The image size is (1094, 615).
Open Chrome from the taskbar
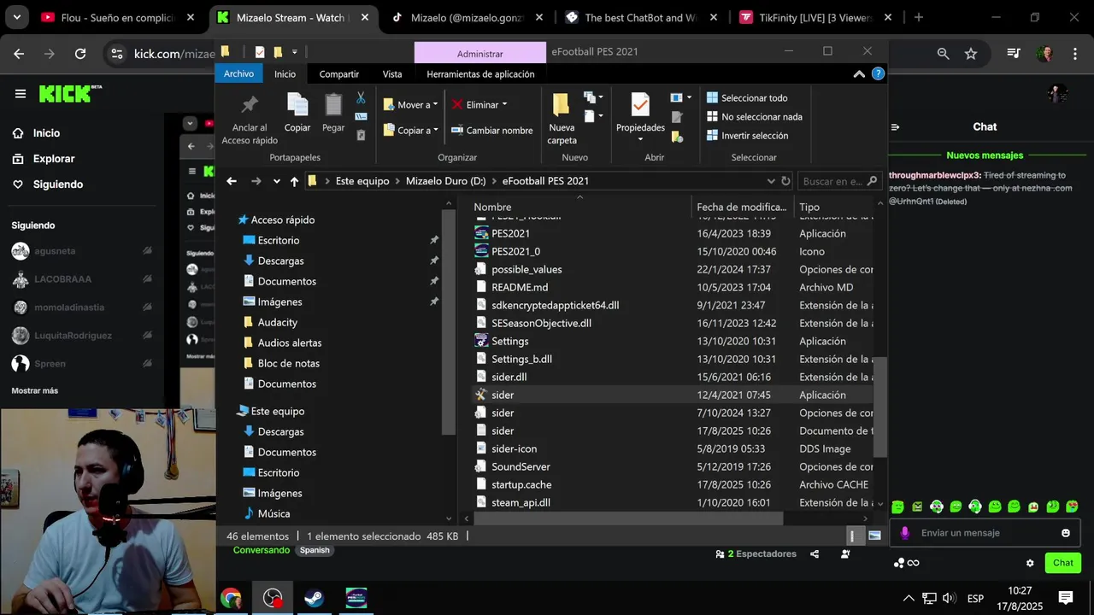[231, 598]
